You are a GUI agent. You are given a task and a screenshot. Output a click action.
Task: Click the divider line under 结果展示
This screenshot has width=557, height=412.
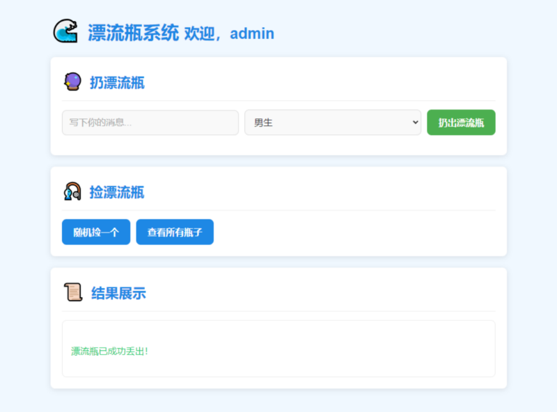(278, 311)
